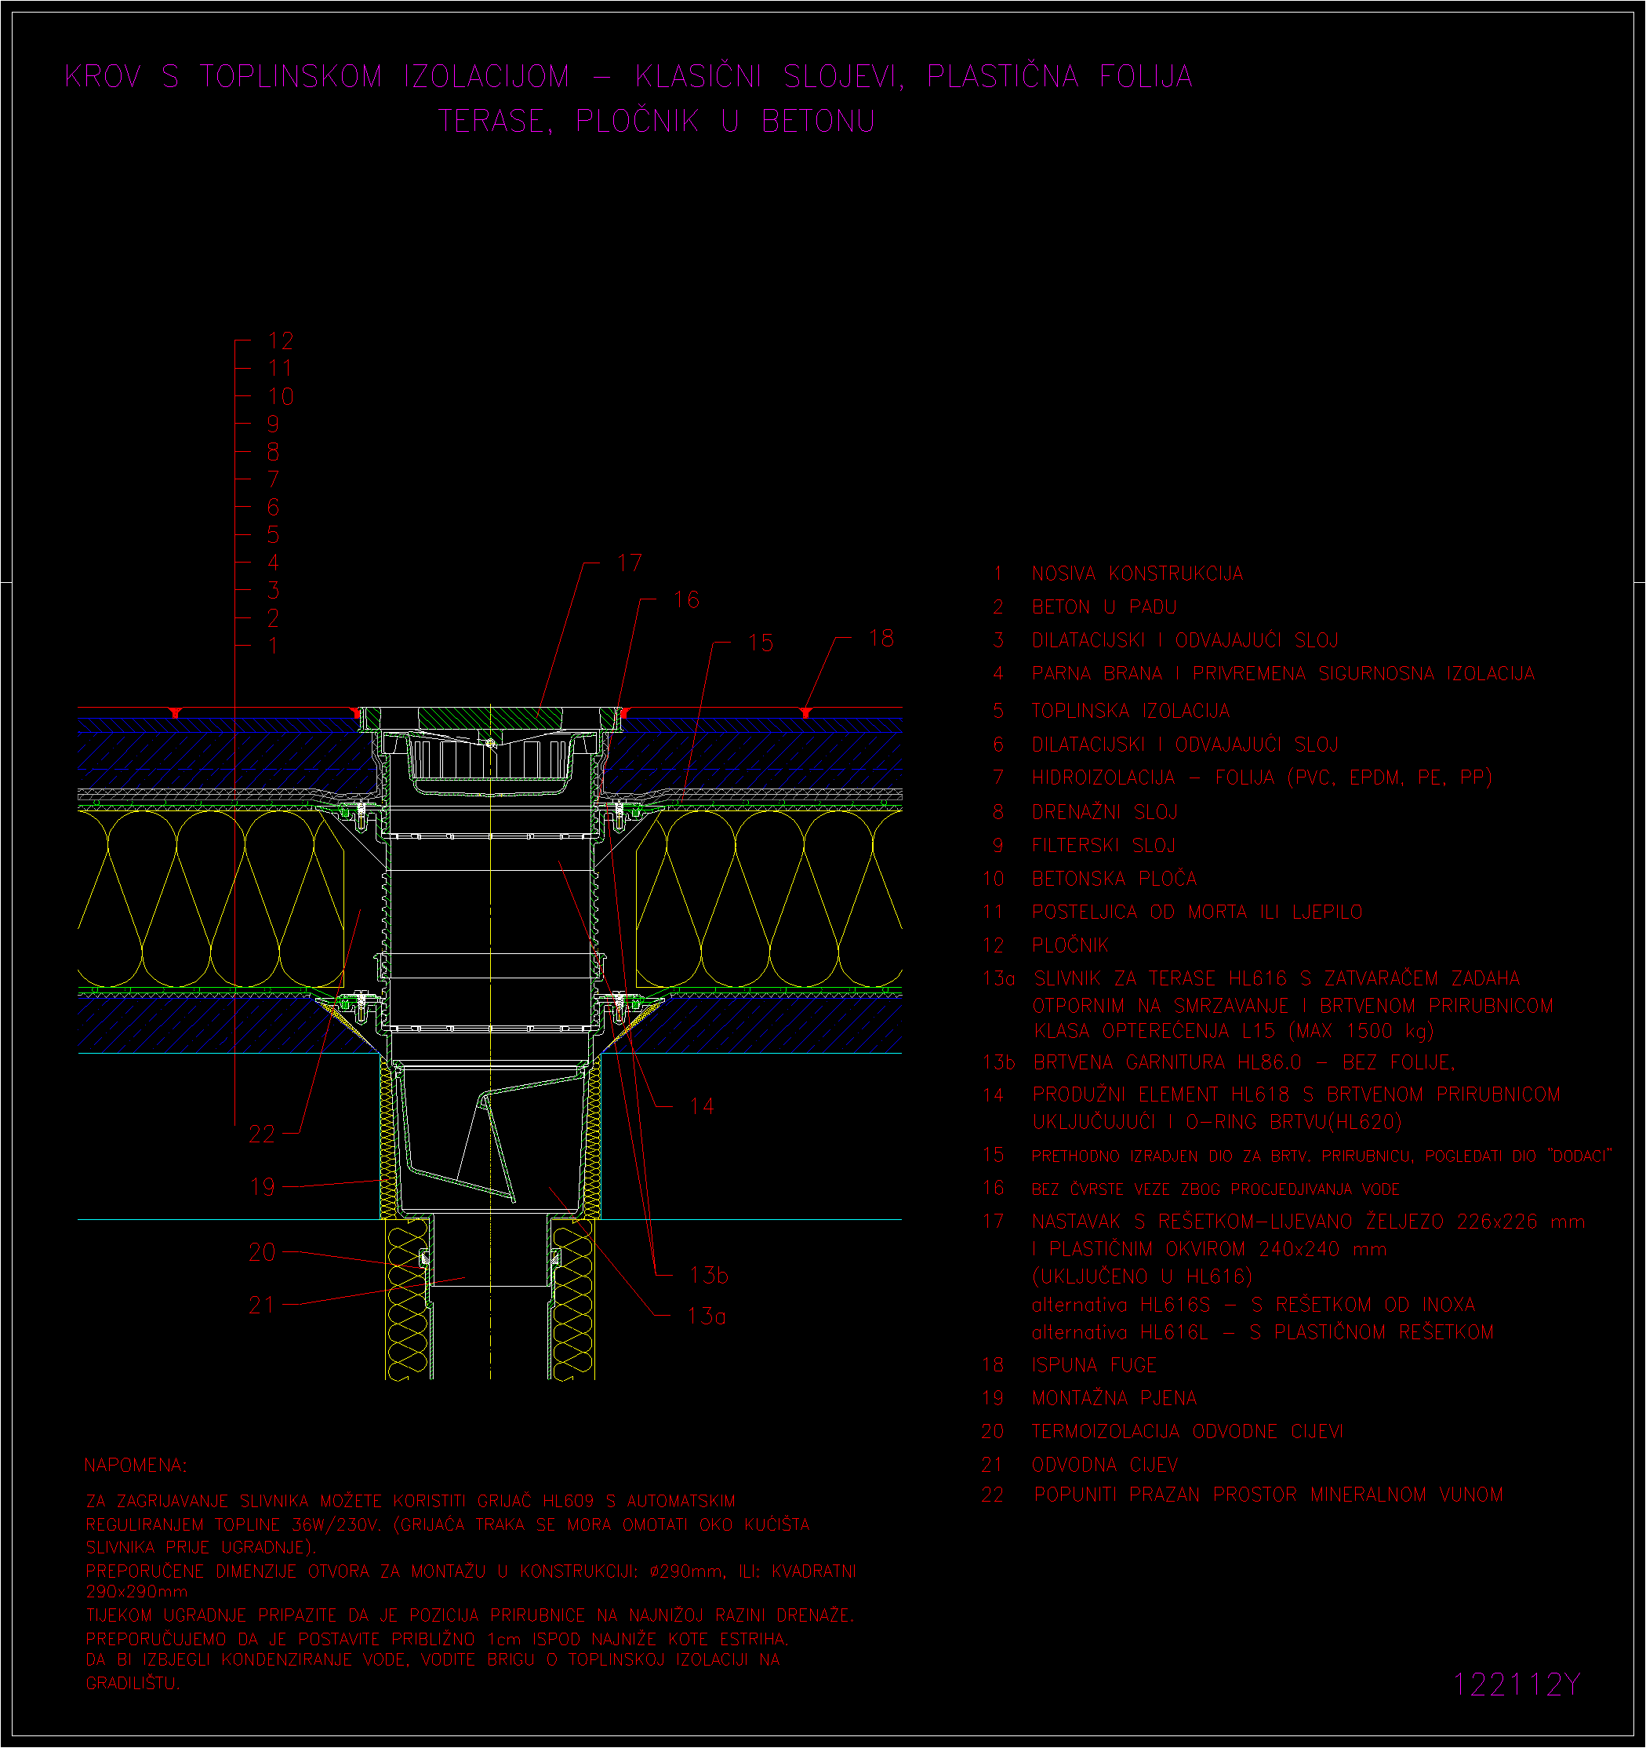This screenshot has height=1748, width=1646.
Task: Select the subtitle 'TERASE, PLOČNIK U BETONU'
Action: tap(656, 122)
